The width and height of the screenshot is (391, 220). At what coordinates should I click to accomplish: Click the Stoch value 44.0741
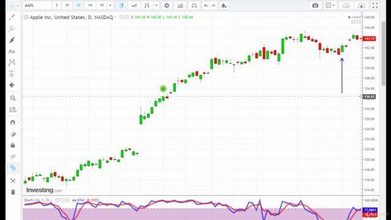78,200
